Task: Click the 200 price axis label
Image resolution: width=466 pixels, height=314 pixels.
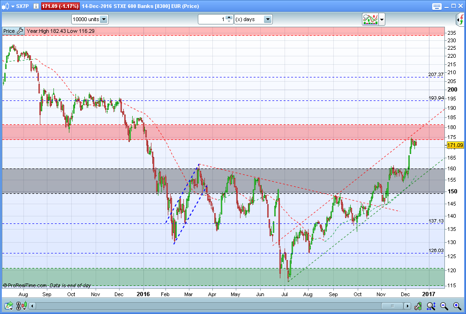Action: pos(452,89)
